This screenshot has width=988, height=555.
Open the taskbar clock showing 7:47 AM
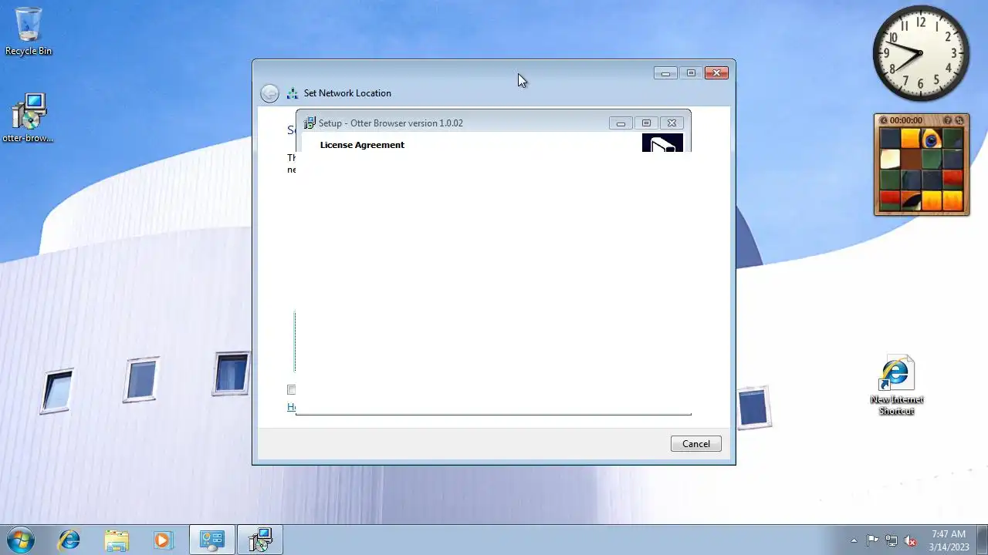(949, 540)
